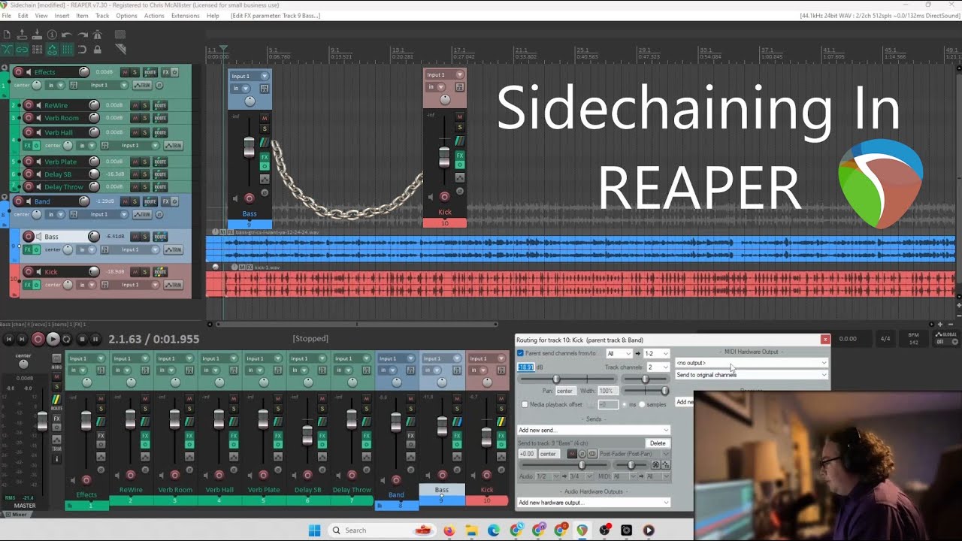Toggle the repeat loop button in transport
Image resolution: width=962 pixels, height=541 pixels.
(x=67, y=340)
